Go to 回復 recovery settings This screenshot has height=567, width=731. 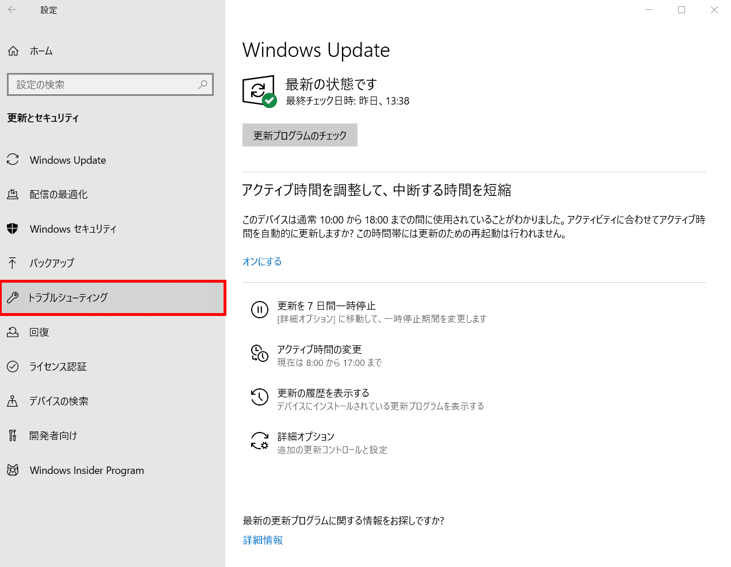click(x=39, y=332)
